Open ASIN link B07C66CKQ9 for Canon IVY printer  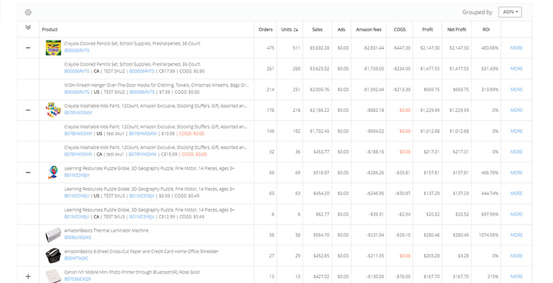coord(77,279)
